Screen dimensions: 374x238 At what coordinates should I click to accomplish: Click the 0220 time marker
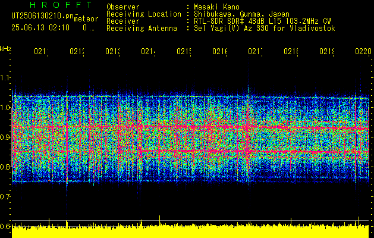363,51
